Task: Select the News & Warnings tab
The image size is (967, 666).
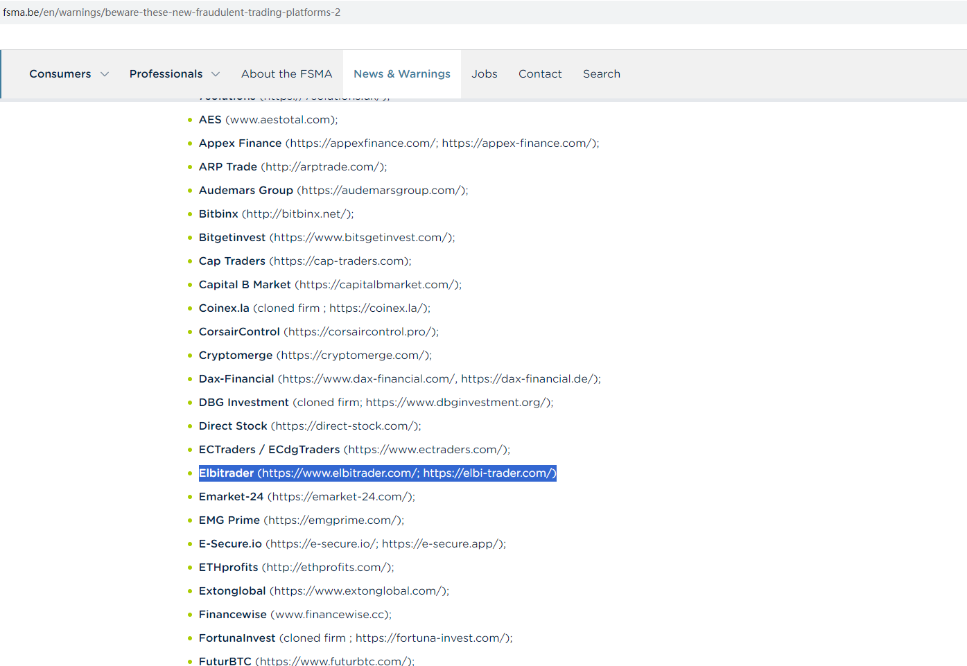Action: click(x=401, y=74)
